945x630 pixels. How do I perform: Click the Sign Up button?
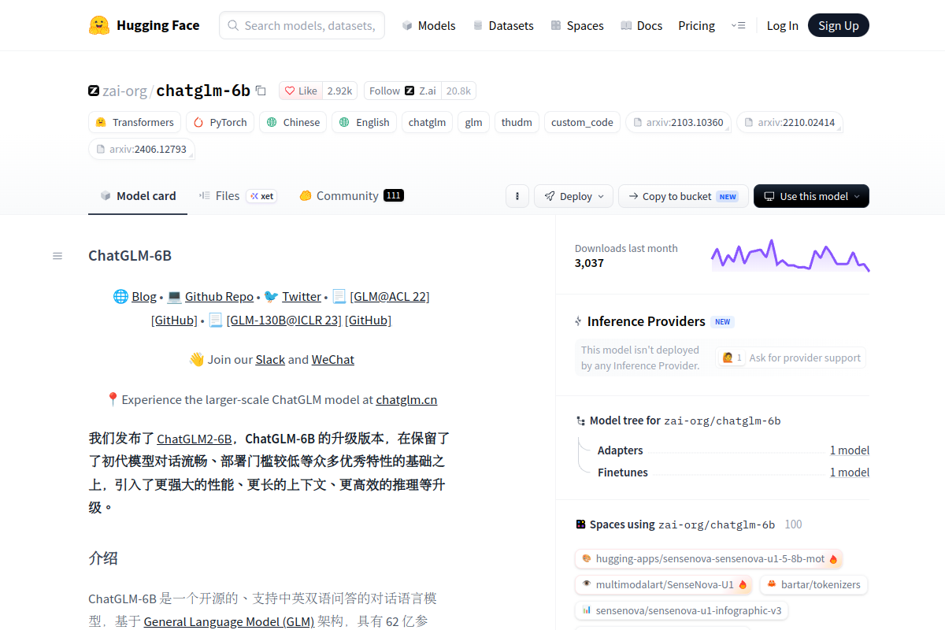[x=839, y=25]
